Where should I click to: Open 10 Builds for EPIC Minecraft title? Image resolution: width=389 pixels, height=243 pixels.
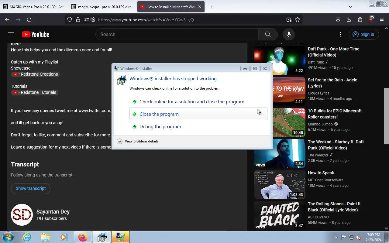click(x=335, y=114)
